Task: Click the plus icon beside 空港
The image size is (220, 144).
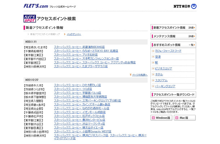Action: click(x=153, y=57)
